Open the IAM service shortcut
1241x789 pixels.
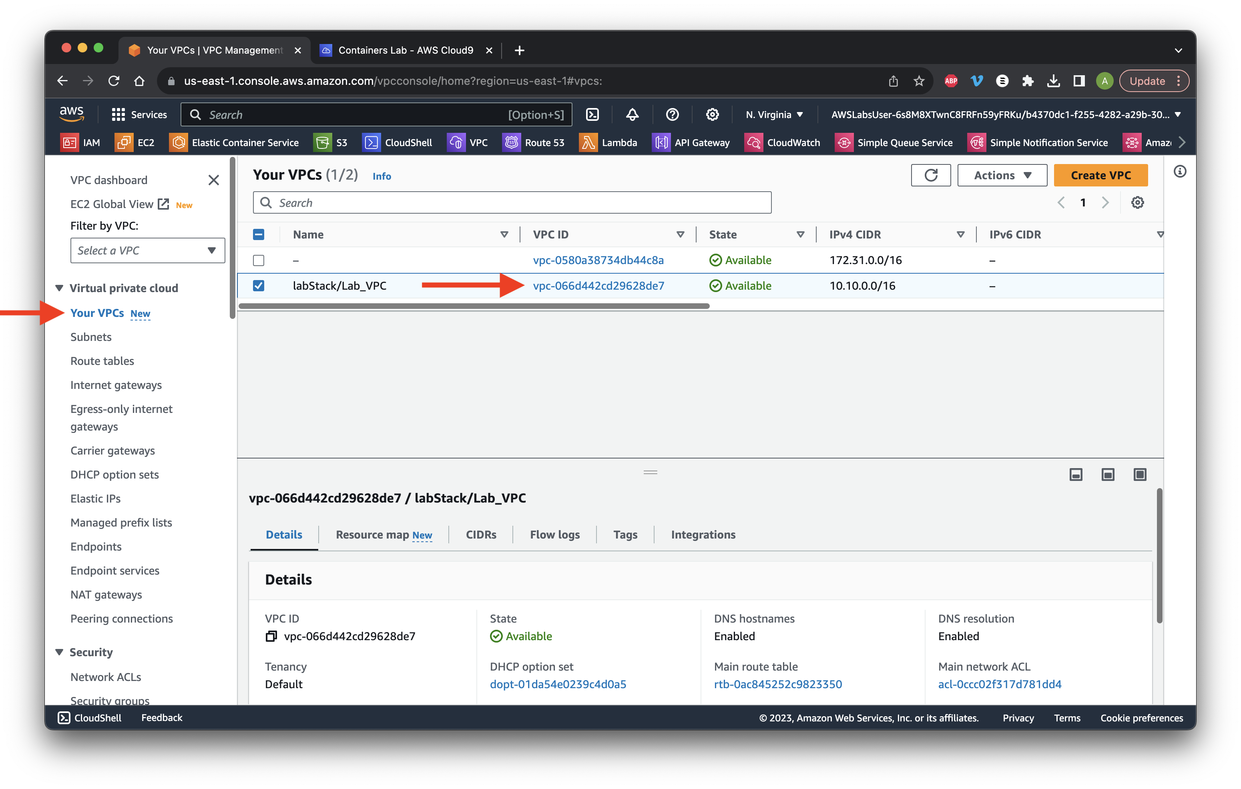click(x=80, y=143)
